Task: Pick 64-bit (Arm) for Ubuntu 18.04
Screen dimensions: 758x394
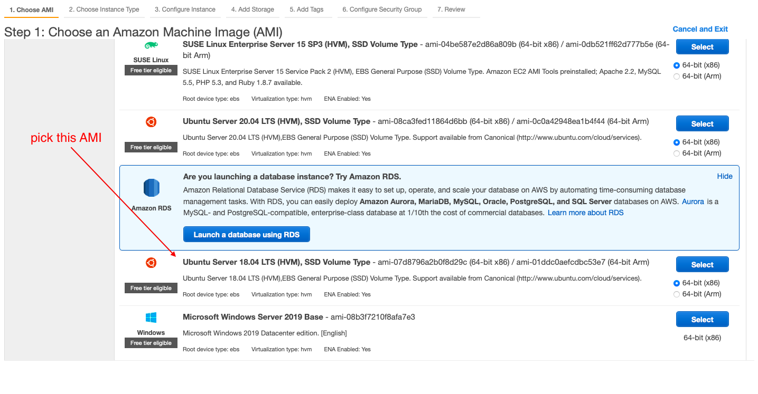Action: click(677, 294)
